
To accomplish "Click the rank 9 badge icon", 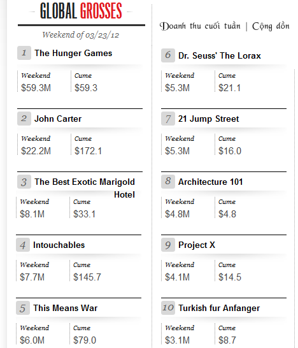I will pos(168,245).
